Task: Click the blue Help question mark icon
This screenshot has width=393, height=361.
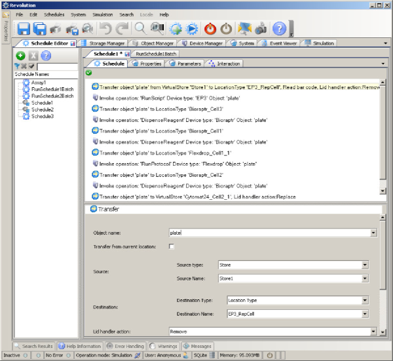Action: (279, 29)
